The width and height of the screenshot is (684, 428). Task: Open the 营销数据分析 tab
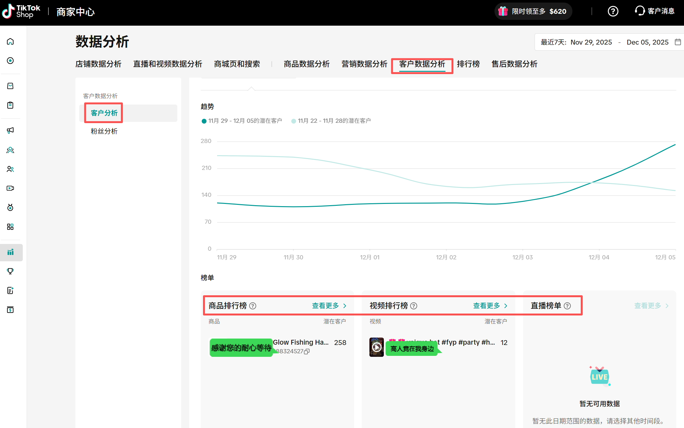[x=364, y=64]
